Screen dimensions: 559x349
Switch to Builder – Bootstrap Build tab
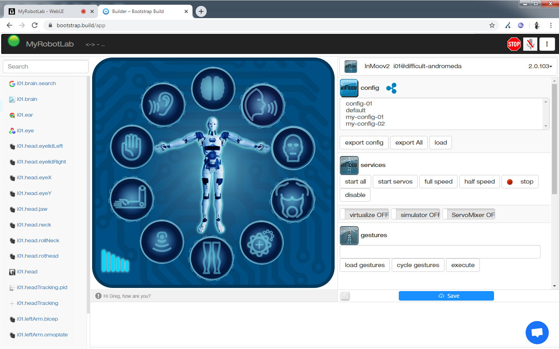click(145, 11)
